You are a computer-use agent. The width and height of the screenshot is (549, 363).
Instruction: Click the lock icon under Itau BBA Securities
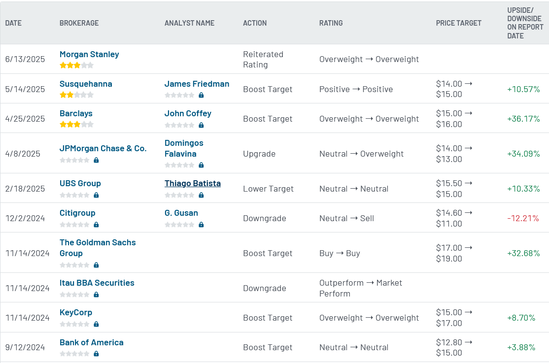pyautogui.click(x=96, y=295)
